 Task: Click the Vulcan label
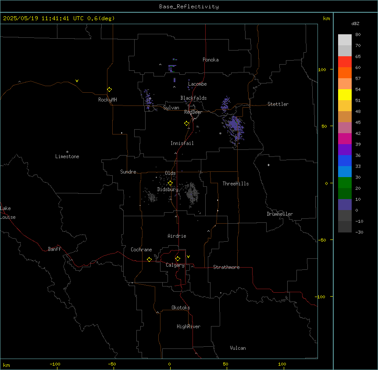[238, 348]
